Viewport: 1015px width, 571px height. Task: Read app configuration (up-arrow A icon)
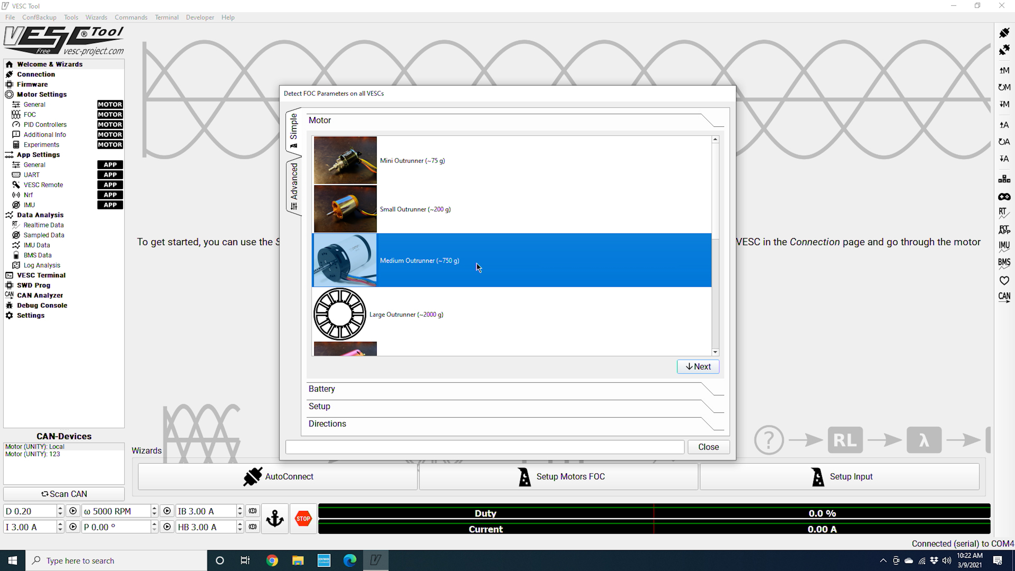[x=1004, y=125]
